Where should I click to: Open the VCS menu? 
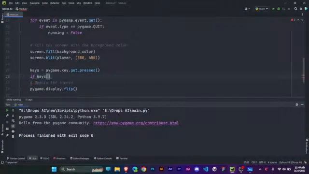79,3
